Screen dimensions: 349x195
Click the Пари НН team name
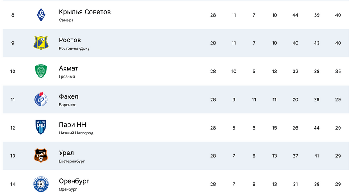pos(72,125)
